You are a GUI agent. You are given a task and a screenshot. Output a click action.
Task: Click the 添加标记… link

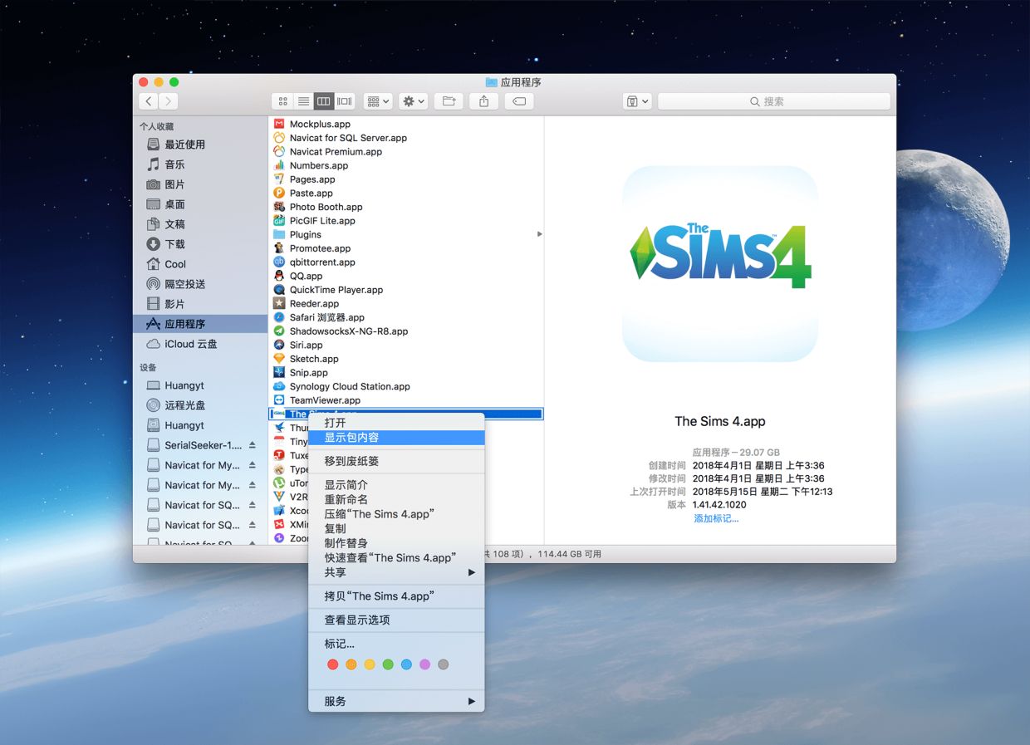pyautogui.click(x=716, y=518)
